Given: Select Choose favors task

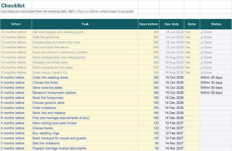Looking at the screenshot, I should (85, 128).
